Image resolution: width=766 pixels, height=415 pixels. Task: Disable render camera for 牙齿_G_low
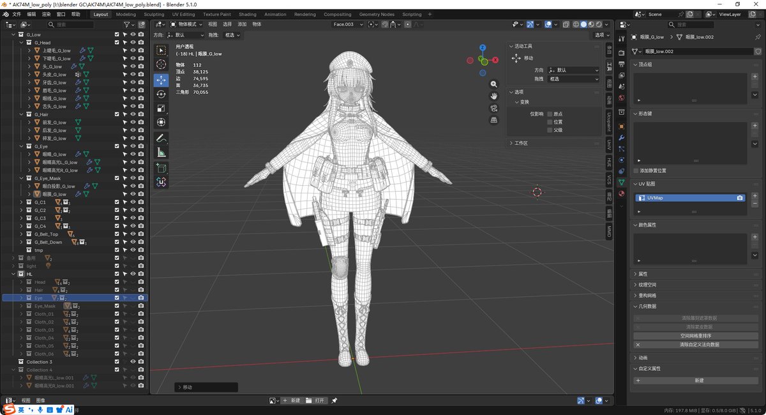(x=140, y=82)
